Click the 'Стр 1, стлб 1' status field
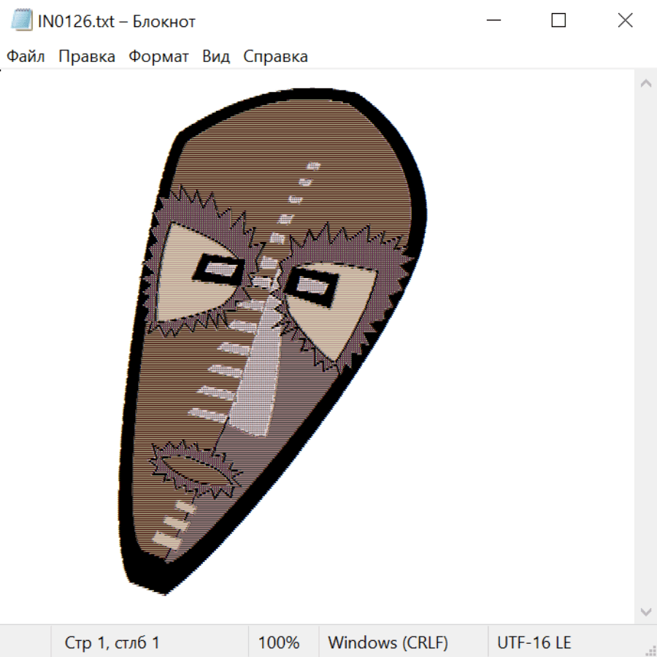Image resolution: width=657 pixels, height=657 pixels. pyautogui.click(x=112, y=642)
